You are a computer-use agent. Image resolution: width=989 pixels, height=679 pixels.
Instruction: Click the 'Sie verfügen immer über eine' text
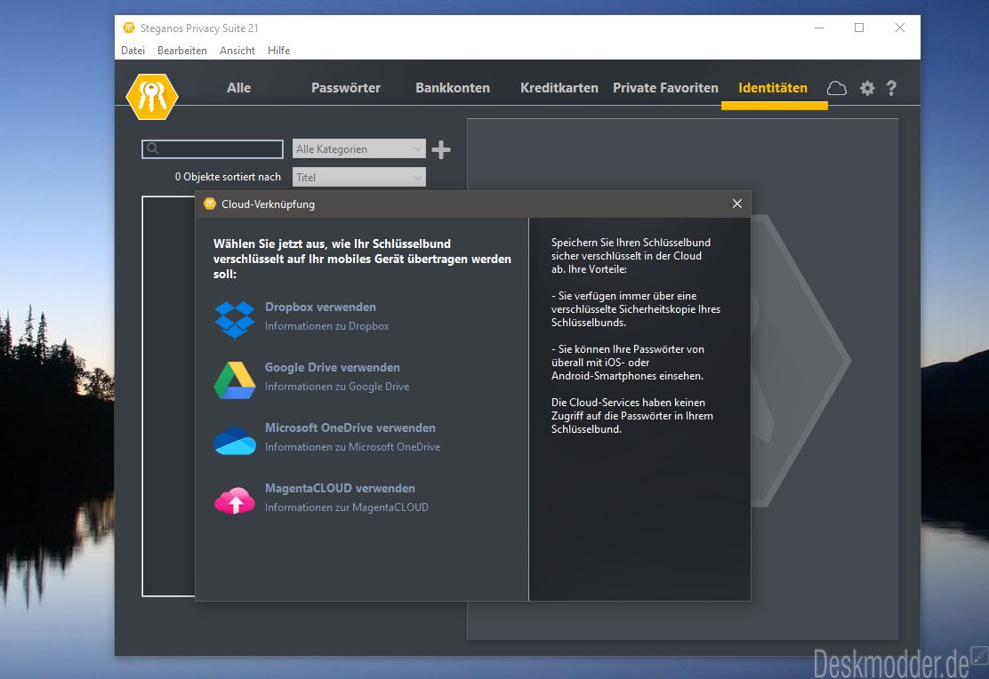tap(636, 309)
